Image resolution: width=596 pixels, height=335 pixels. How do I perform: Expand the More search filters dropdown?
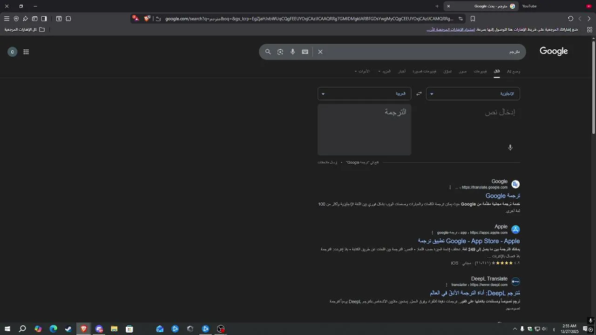click(385, 71)
